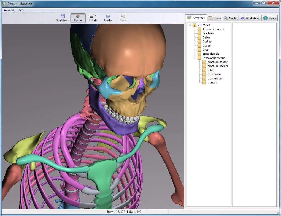Click the Labels 0/0 status text
Image resolution: width=281 pixels, height=216 pixels.
tap(134, 212)
